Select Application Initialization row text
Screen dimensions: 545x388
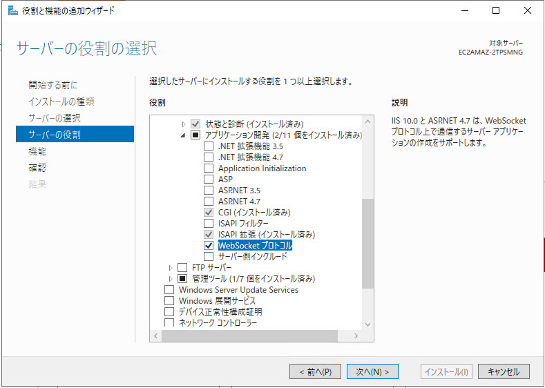point(262,168)
